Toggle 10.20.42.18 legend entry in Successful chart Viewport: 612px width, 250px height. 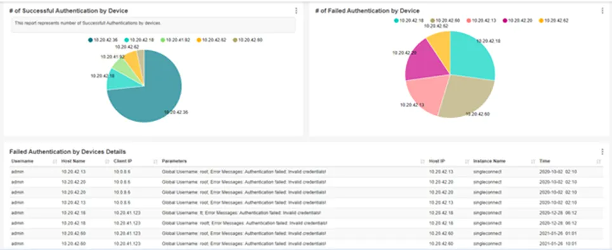pos(139,40)
